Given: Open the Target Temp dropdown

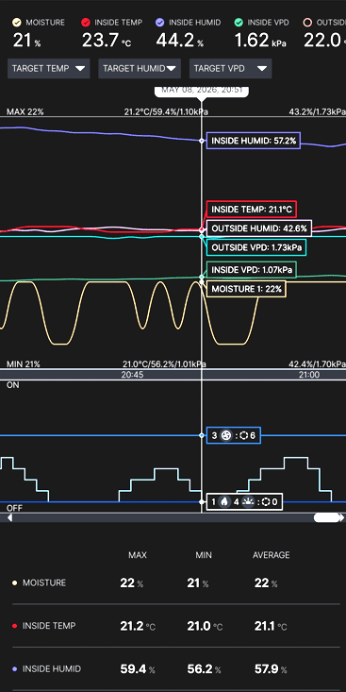Looking at the screenshot, I should (x=48, y=68).
